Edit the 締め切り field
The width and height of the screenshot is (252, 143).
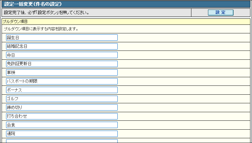pos(62,107)
